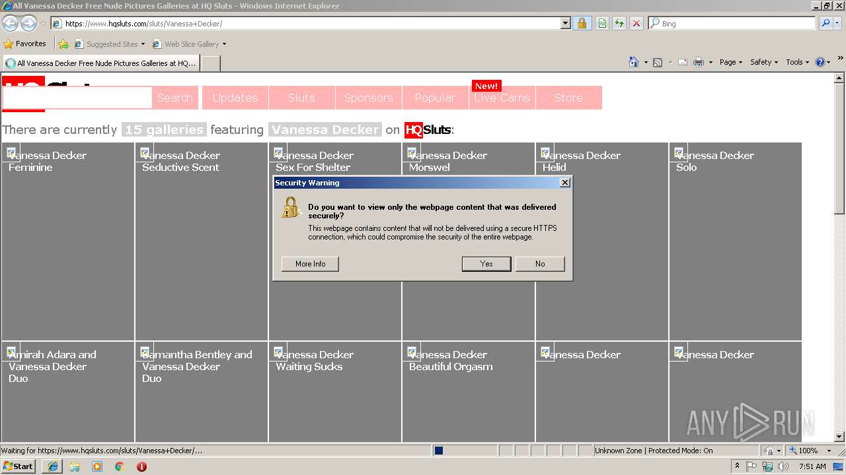Open the Home button dropdown arrow
The width and height of the screenshot is (846, 475).
point(646,62)
